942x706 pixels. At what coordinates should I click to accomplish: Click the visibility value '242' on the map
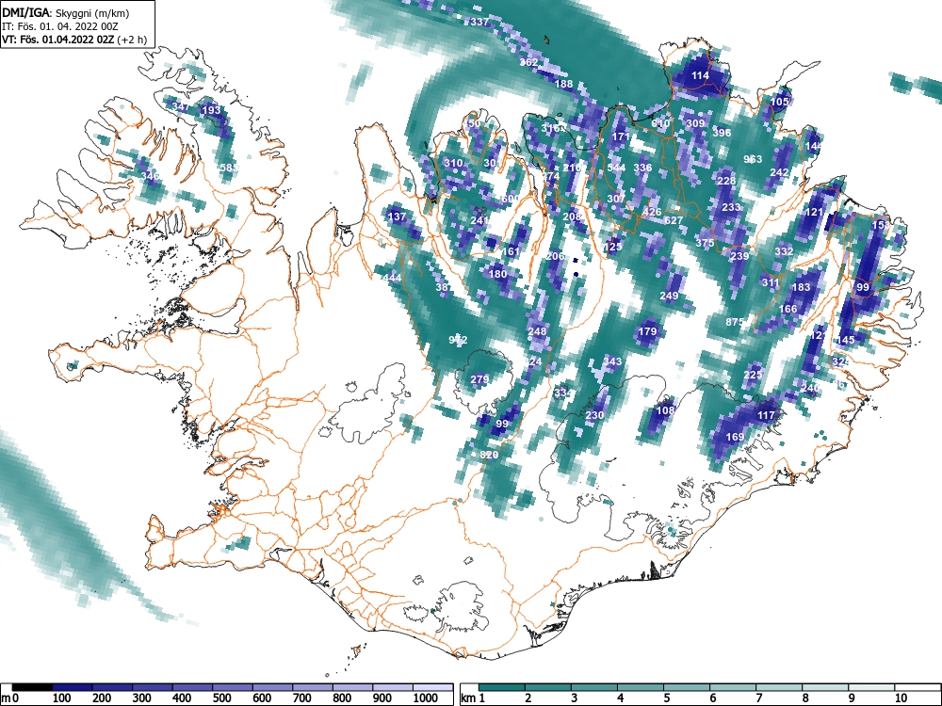pos(779,172)
